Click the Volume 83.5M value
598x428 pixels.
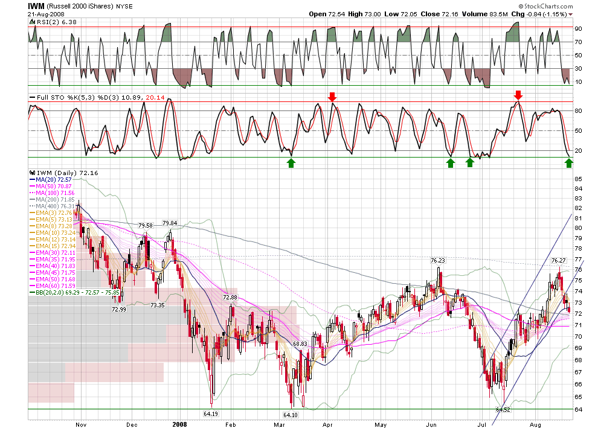[x=484, y=14]
